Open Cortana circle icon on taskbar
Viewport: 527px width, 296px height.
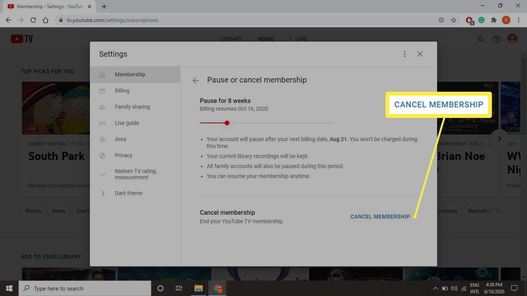tap(160, 288)
